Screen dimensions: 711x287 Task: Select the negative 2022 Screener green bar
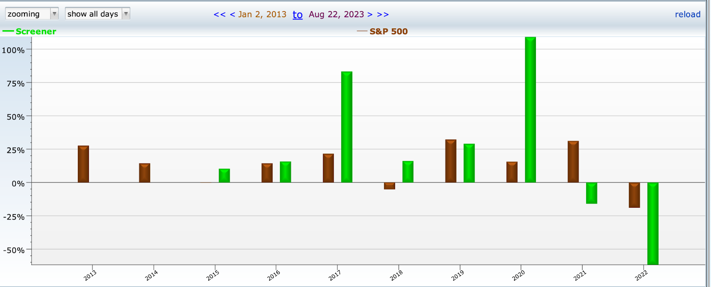653,224
